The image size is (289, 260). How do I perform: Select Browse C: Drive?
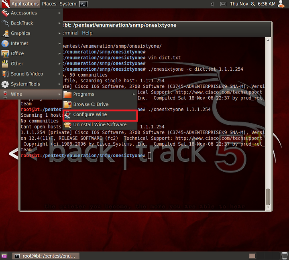click(100, 104)
